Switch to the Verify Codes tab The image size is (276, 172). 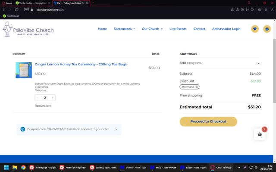click(x=33, y=3)
